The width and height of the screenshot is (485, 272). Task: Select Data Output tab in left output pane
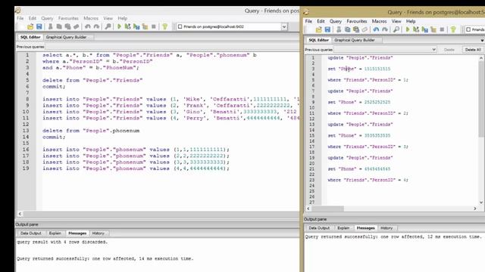coord(31,233)
